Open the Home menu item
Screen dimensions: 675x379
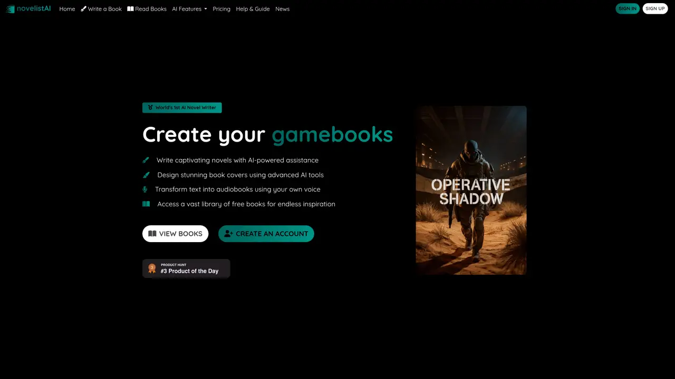coord(67,9)
